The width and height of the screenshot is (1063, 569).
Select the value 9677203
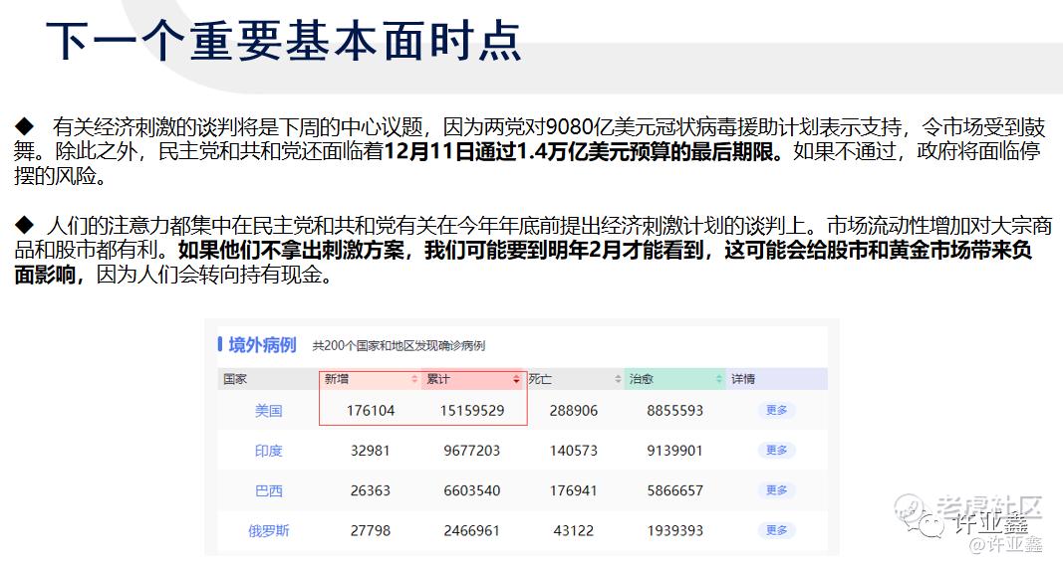coord(472,451)
